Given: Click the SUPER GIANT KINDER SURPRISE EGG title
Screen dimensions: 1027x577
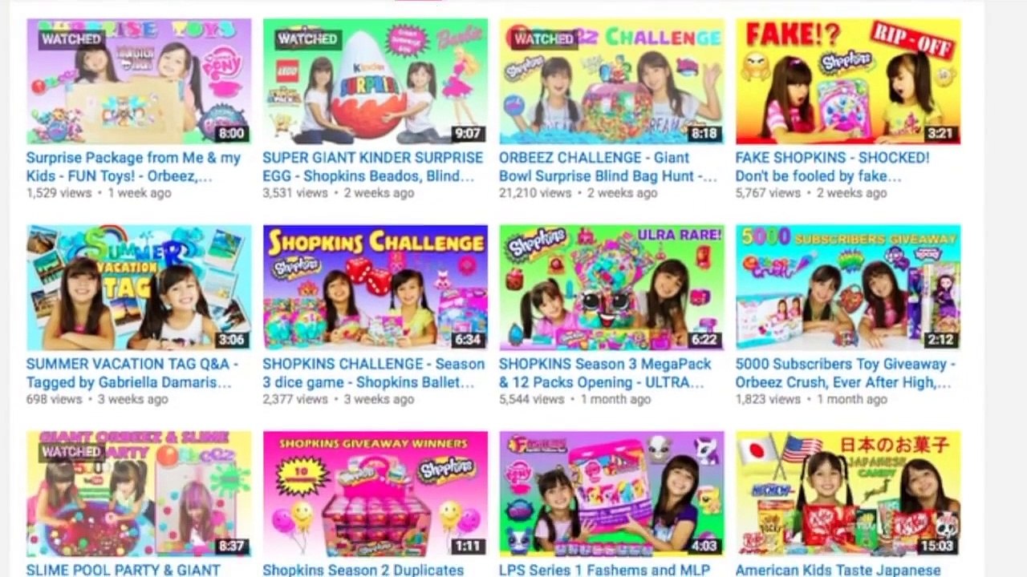Looking at the screenshot, I should (373, 167).
